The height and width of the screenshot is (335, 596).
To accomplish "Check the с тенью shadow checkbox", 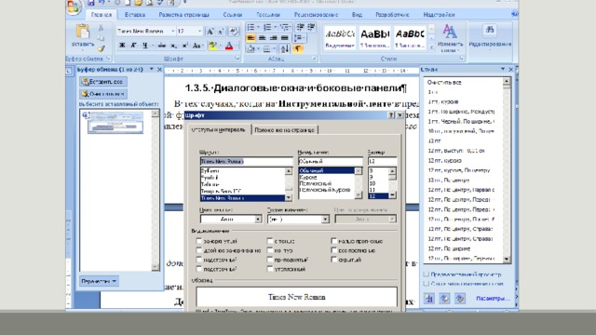I will click(x=270, y=241).
